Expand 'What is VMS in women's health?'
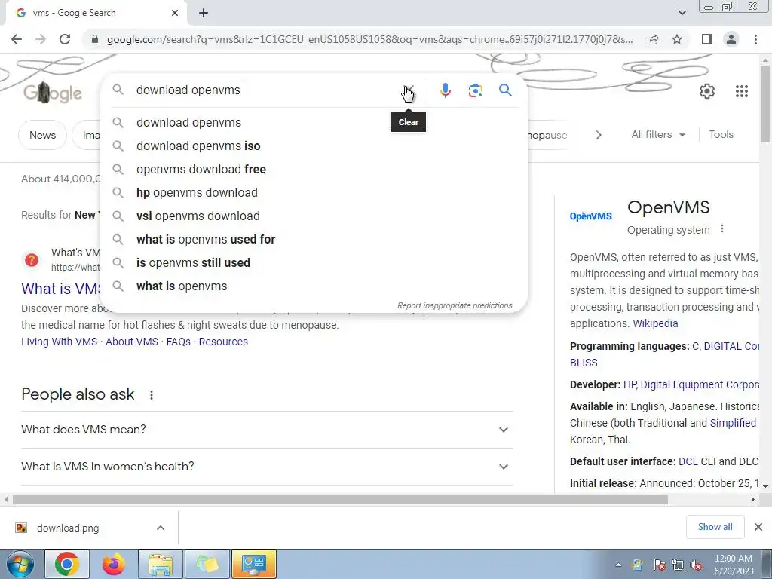 click(x=267, y=466)
